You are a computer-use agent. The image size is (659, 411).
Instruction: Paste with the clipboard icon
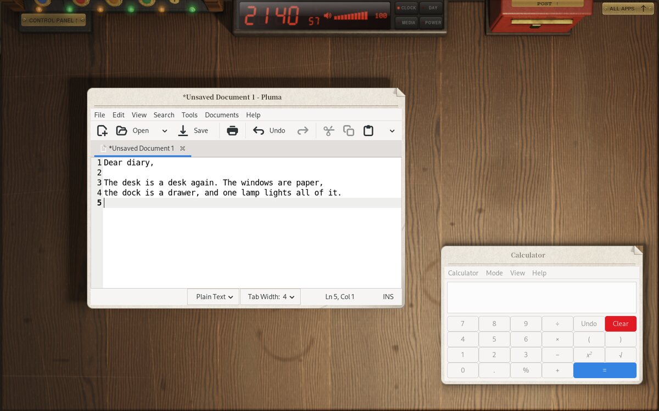click(x=368, y=130)
